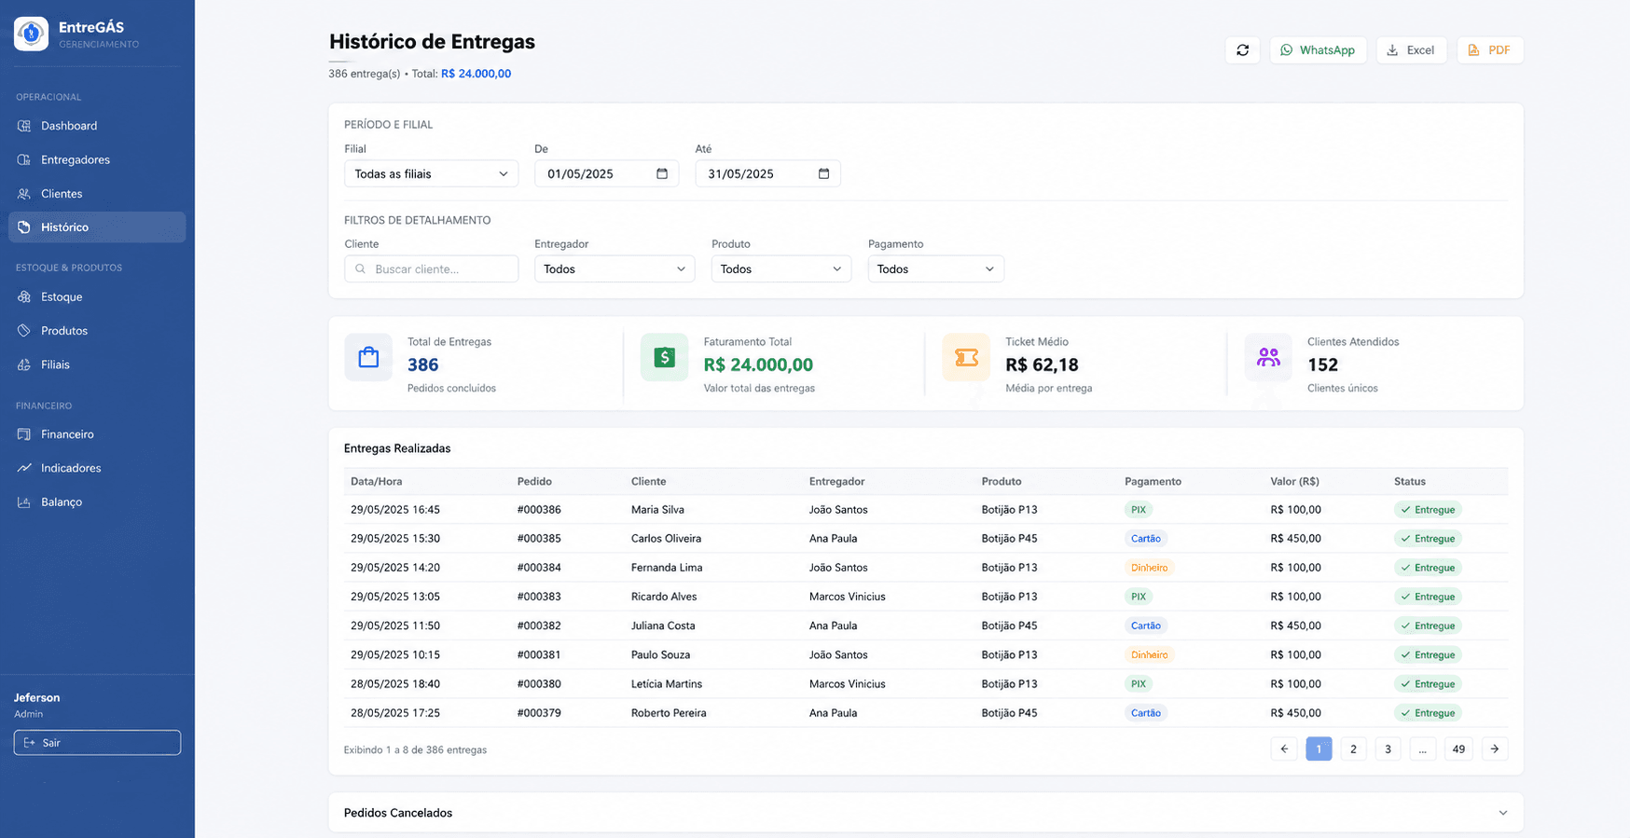Export the history to PDF
The height and width of the screenshot is (838, 1630).
pyautogui.click(x=1489, y=50)
